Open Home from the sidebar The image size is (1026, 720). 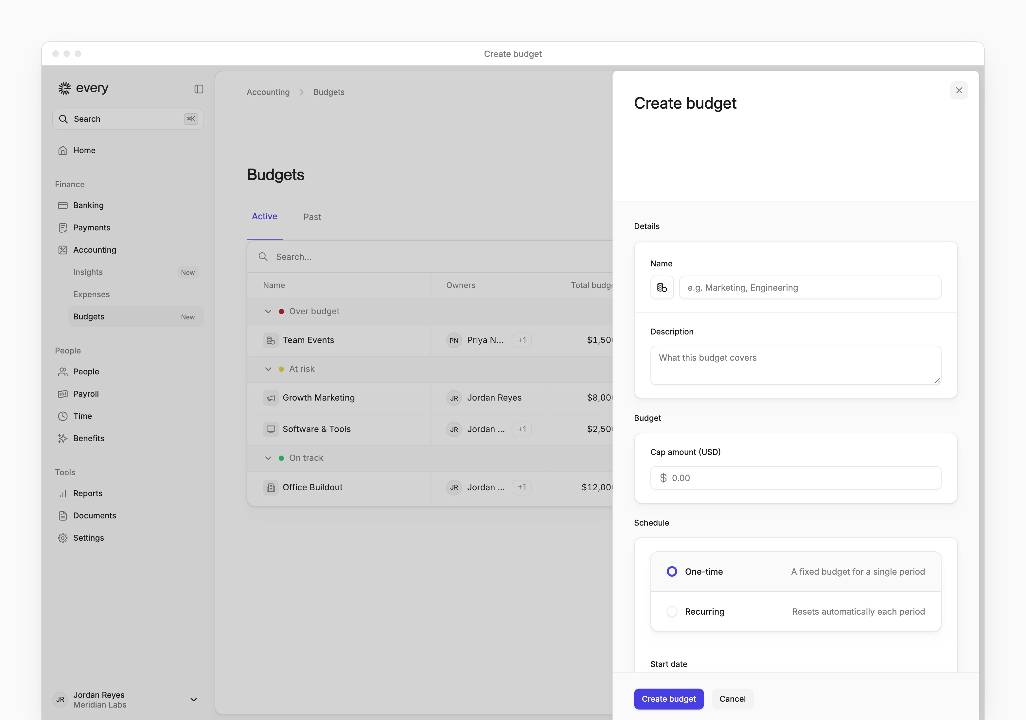(x=128, y=150)
